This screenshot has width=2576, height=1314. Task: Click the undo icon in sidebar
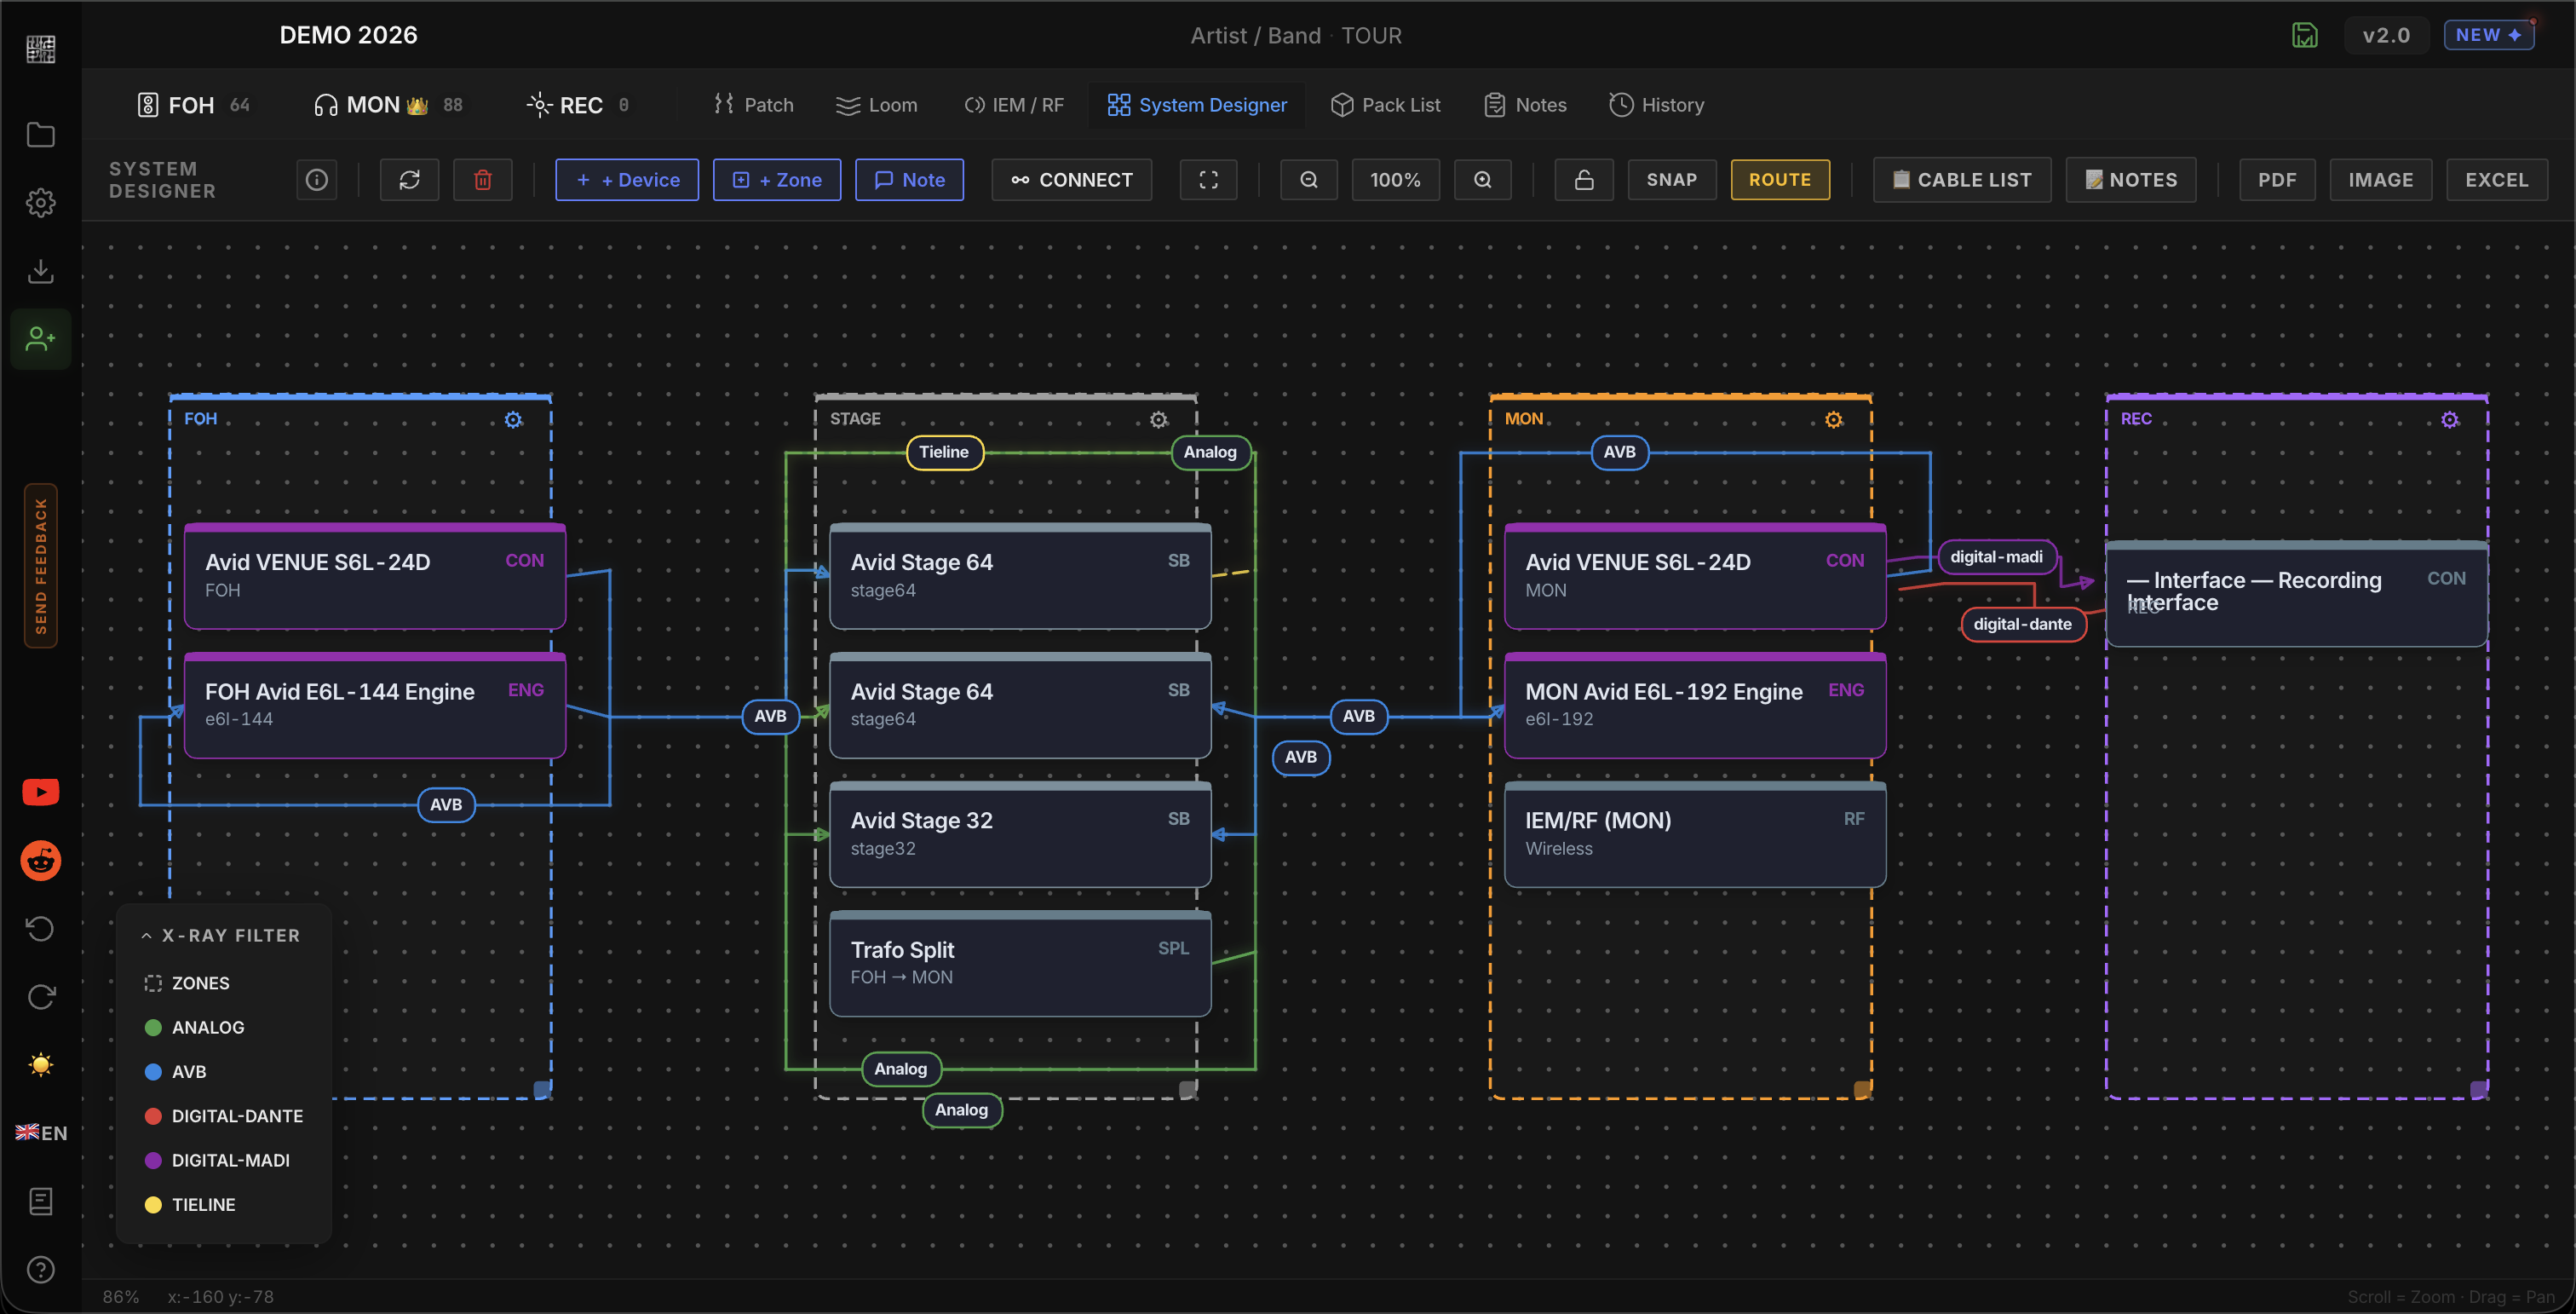click(40, 929)
